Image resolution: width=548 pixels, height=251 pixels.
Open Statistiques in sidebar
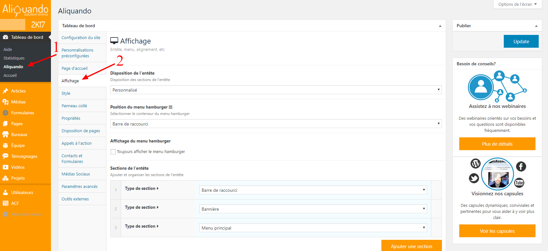(x=14, y=58)
